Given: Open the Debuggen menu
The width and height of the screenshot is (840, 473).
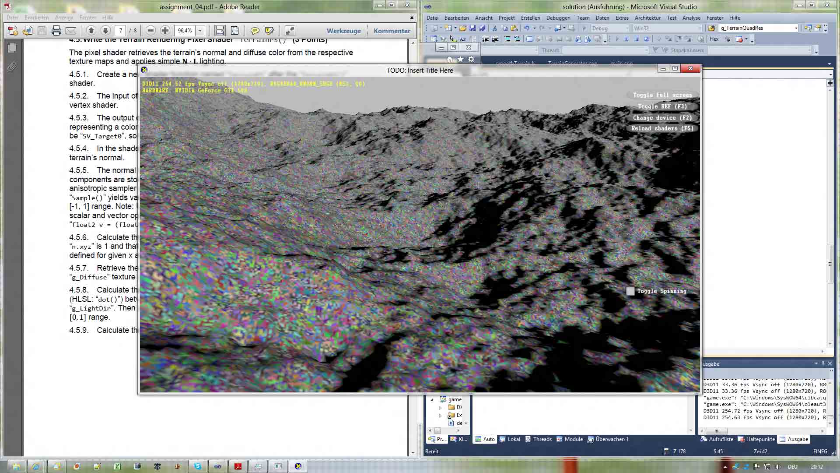Looking at the screenshot, I should point(558,18).
